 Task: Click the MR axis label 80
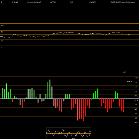coord(136,83)
